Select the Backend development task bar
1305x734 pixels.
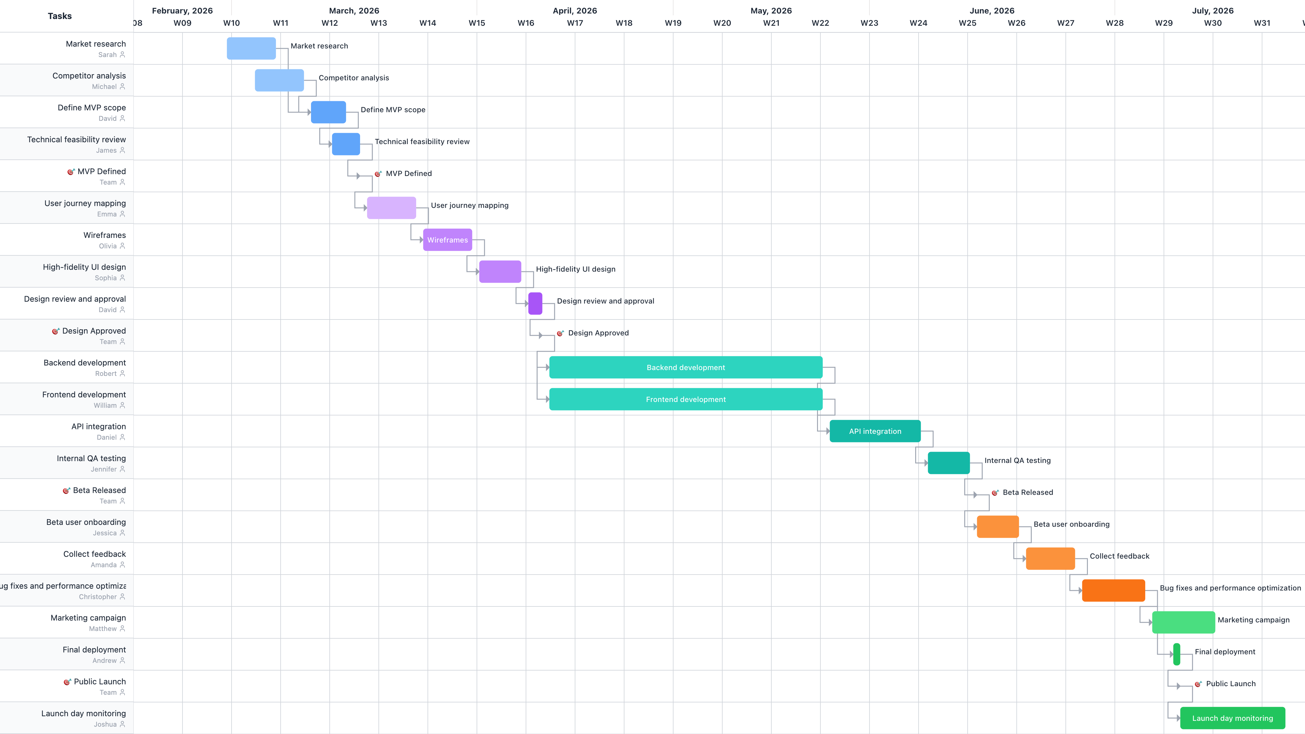click(685, 367)
